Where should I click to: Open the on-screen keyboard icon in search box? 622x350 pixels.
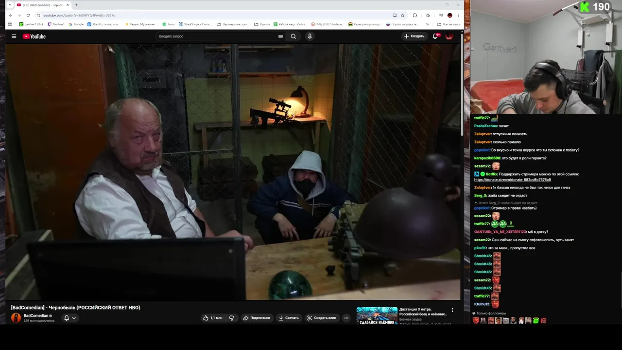click(280, 36)
